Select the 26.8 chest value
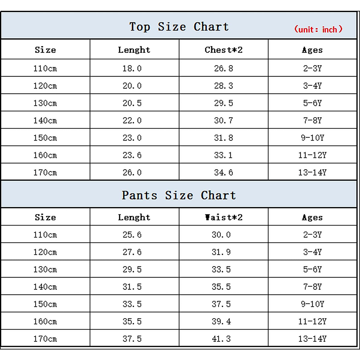Screen dimensions: 360x360 (223, 68)
